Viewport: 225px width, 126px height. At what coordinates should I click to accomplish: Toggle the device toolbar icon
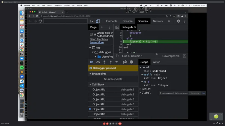pos(98,21)
